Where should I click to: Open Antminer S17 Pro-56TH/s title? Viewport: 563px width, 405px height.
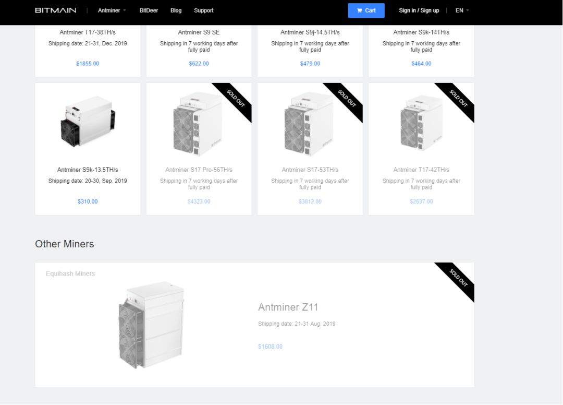pos(199,170)
